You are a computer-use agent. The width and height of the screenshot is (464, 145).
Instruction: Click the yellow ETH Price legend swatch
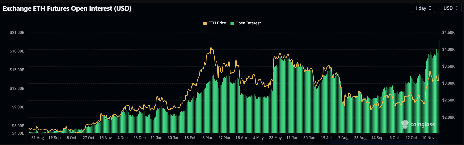(205, 23)
